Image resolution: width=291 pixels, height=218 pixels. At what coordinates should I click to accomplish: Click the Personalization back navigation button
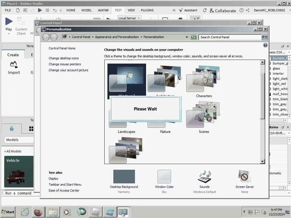click(46, 37)
